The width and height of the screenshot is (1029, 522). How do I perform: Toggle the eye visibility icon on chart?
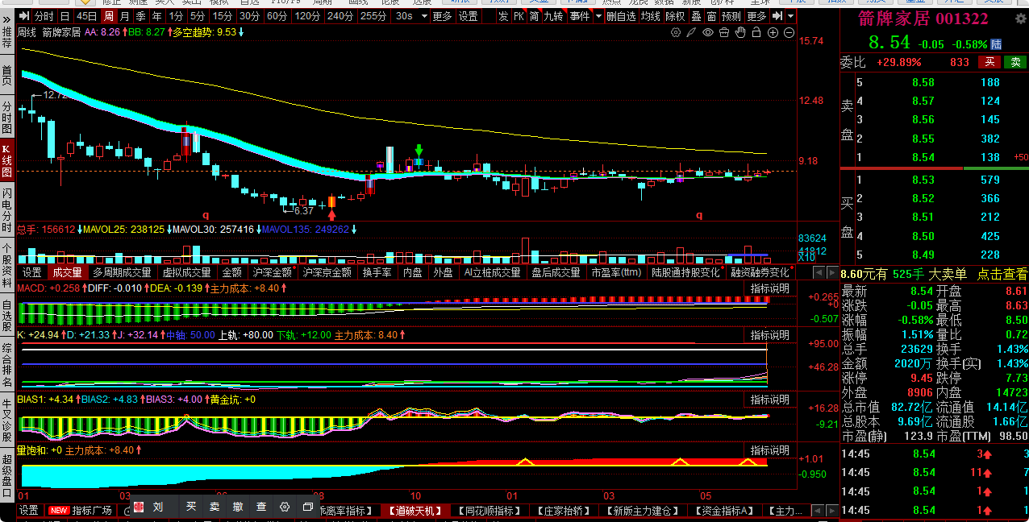pyautogui.click(x=708, y=32)
